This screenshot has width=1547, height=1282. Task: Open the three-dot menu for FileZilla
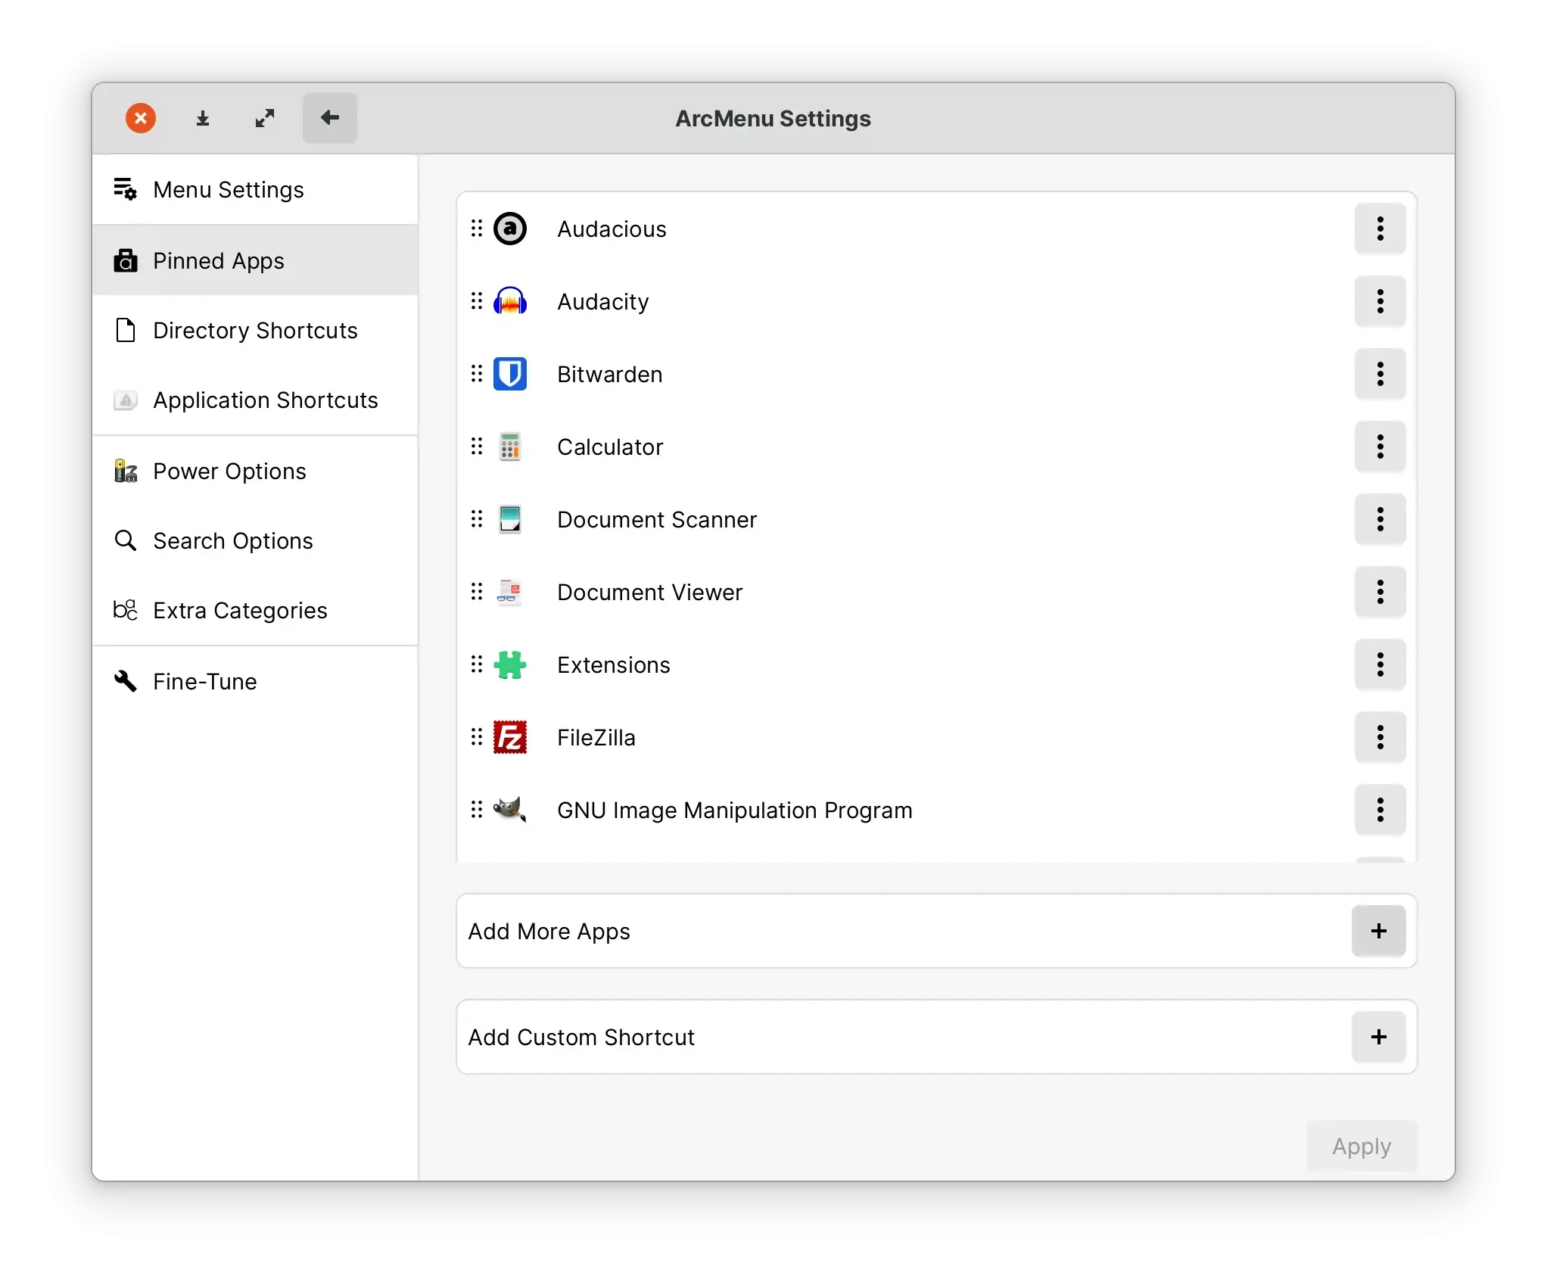pos(1380,737)
